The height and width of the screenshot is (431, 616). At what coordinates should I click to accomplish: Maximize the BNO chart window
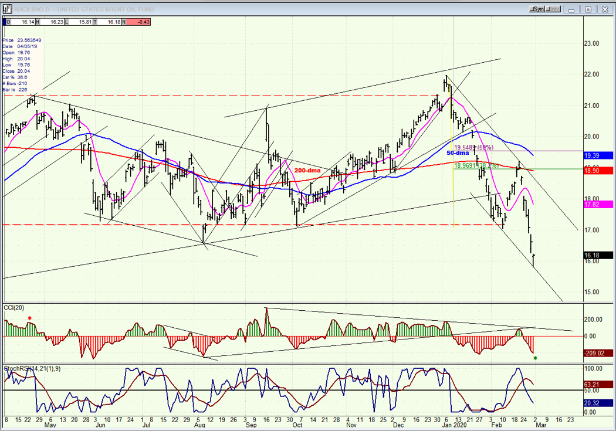588,9
